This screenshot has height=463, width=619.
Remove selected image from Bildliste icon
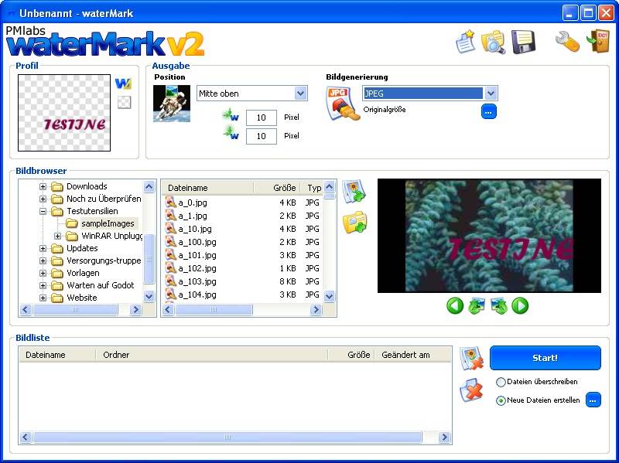click(471, 358)
